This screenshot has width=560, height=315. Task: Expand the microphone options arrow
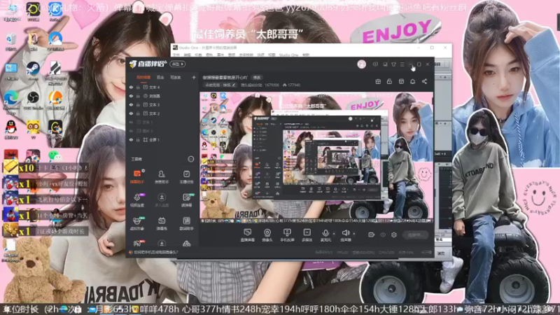click(334, 234)
